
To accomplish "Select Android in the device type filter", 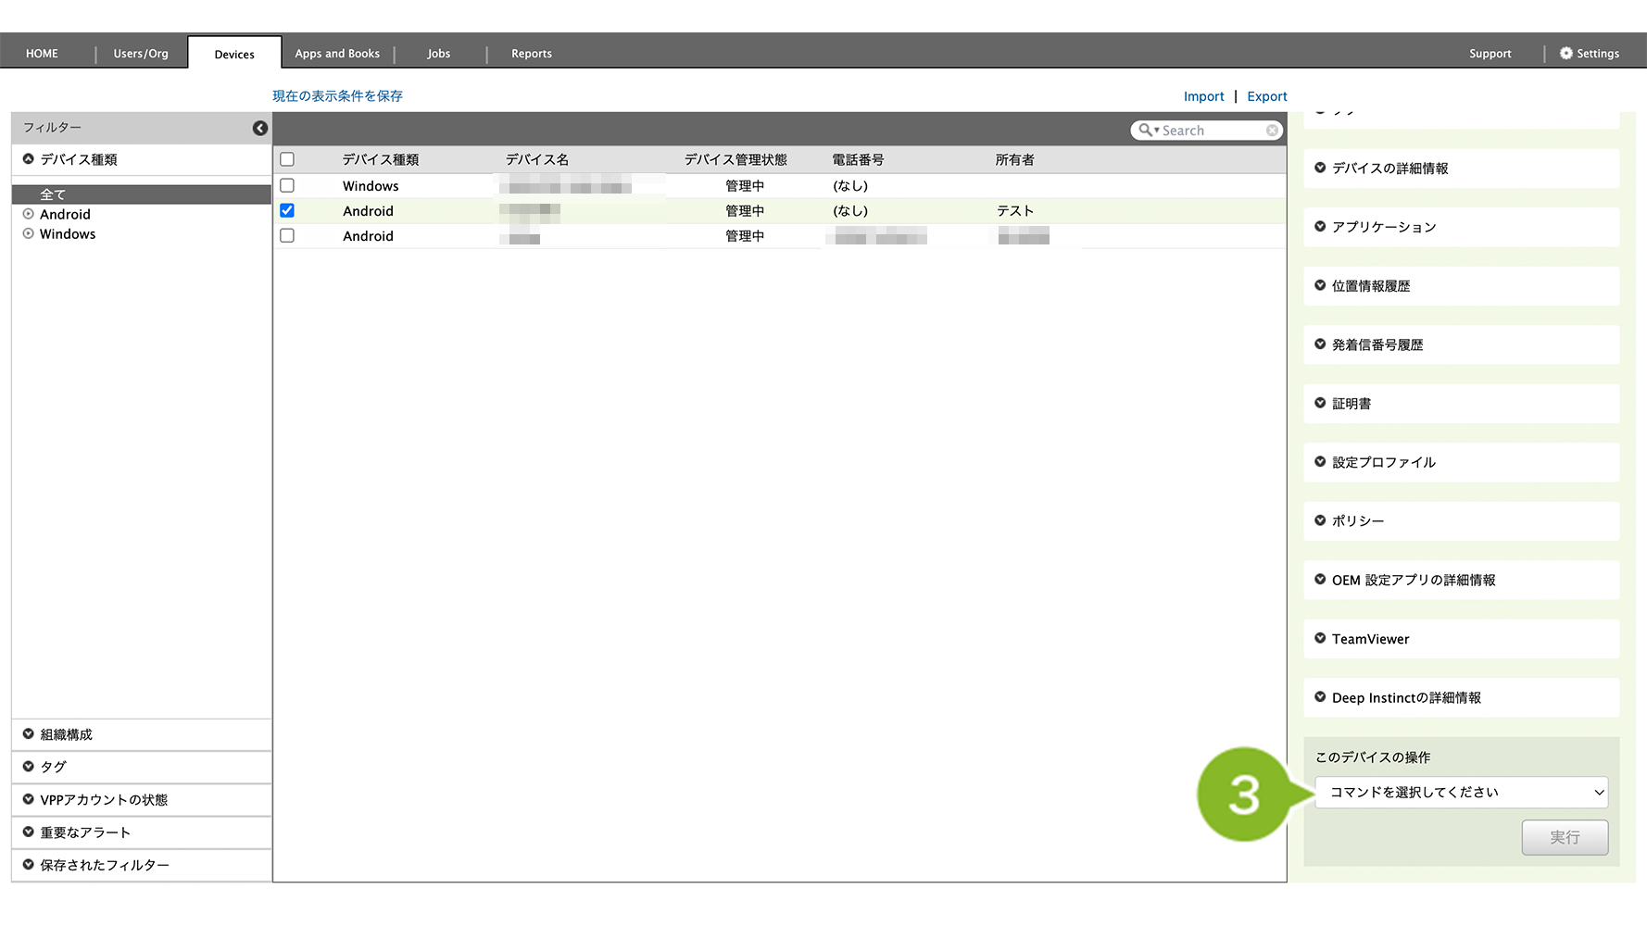I will point(65,215).
